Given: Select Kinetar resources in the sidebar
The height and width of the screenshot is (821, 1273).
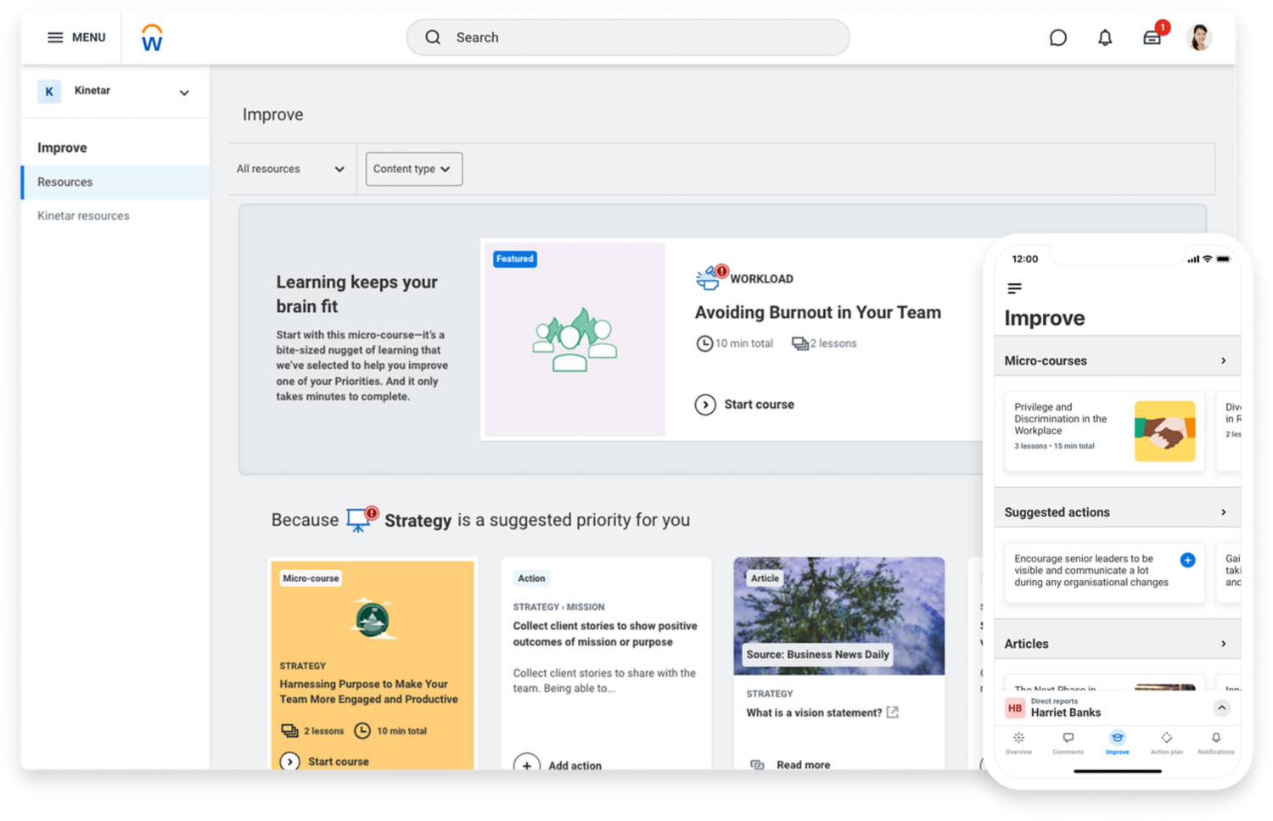Looking at the screenshot, I should click(x=83, y=216).
